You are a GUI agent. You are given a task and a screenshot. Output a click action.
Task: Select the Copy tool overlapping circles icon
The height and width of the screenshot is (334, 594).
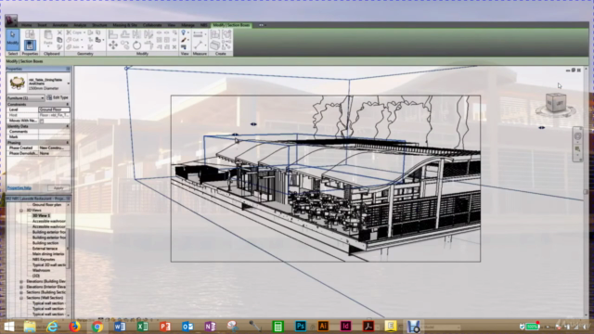(125, 45)
